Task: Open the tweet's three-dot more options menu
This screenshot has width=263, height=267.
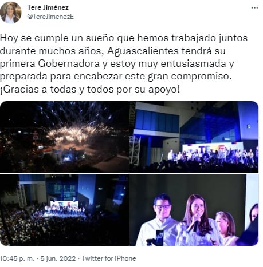Action: click(254, 8)
